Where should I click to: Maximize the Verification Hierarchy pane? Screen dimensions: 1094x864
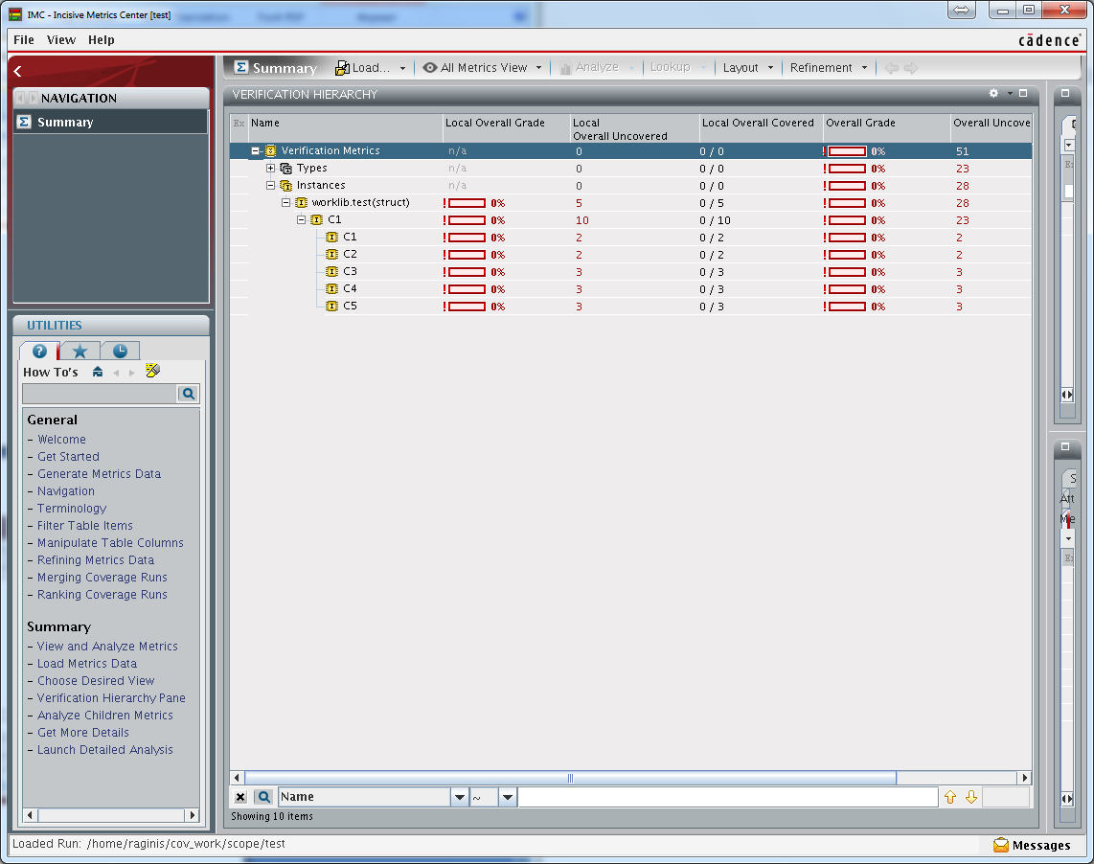[1023, 94]
